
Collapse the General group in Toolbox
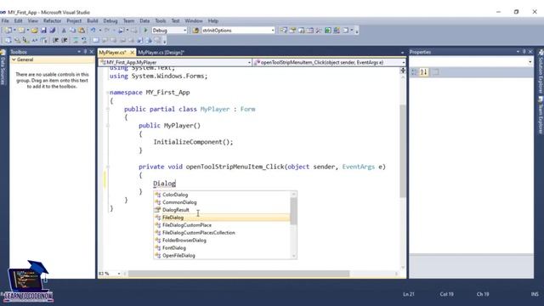(x=14, y=59)
